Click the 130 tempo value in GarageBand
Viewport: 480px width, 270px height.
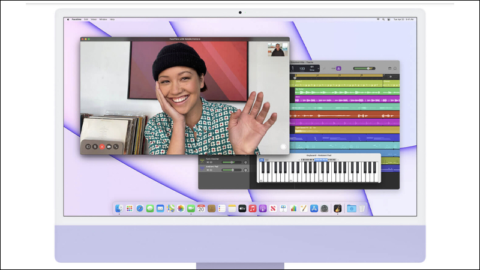pyautogui.click(x=302, y=68)
